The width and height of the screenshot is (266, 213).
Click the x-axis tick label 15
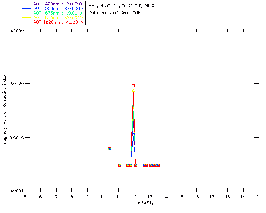coord(181,197)
